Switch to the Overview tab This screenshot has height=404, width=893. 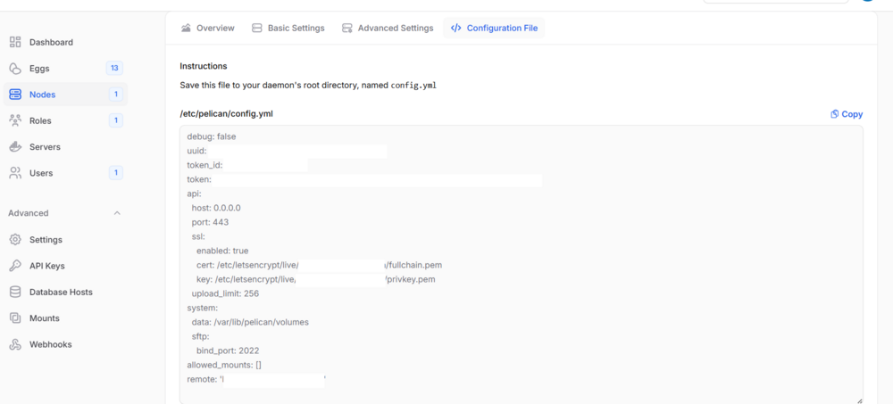click(207, 28)
